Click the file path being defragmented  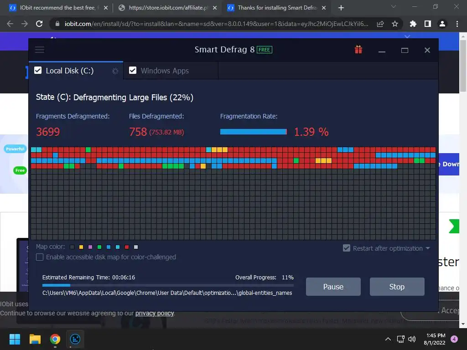coord(167,293)
